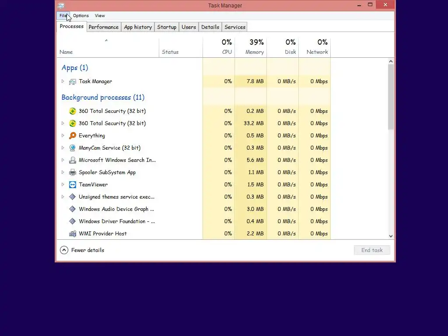Click the 1.5 MB memory value

[x=255, y=185]
